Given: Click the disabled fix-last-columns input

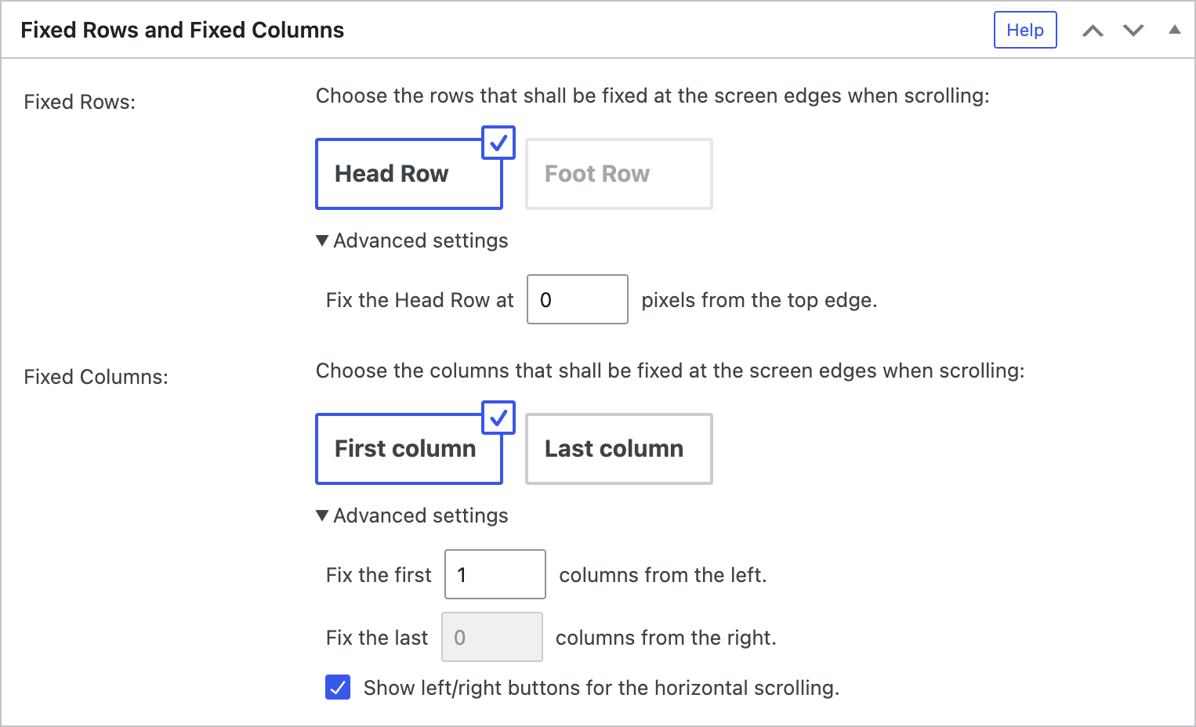Looking at the screenshot, I should [491, 637].
